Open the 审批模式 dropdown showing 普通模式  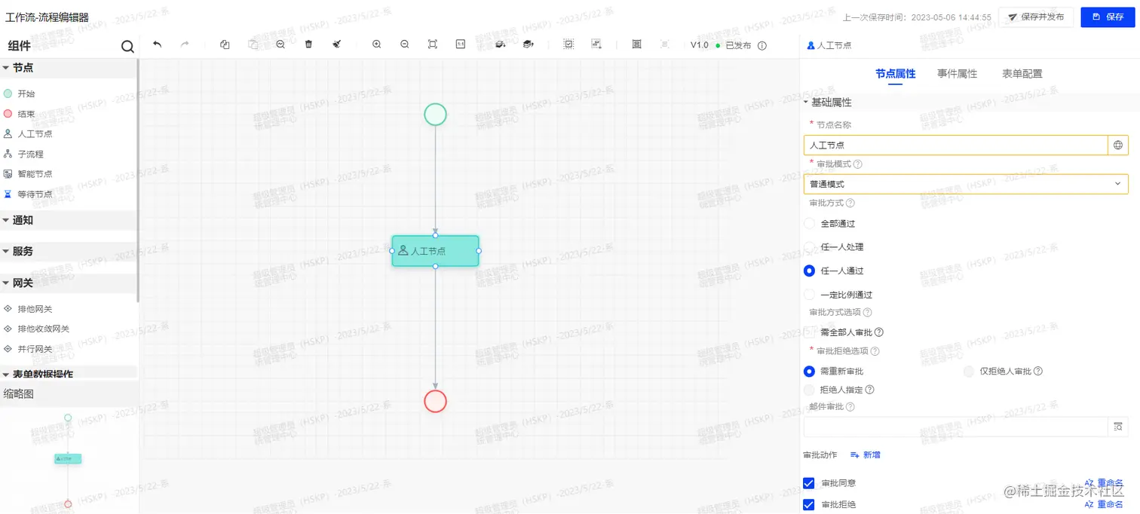pyautogui.click(x=966, y=184)
